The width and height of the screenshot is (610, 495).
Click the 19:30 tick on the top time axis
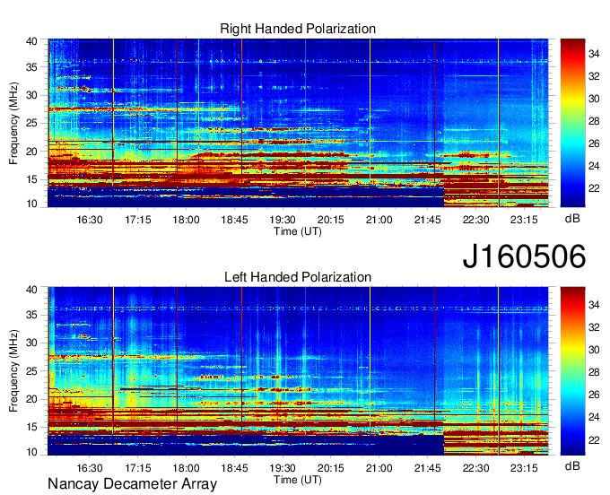click(283, 220)
